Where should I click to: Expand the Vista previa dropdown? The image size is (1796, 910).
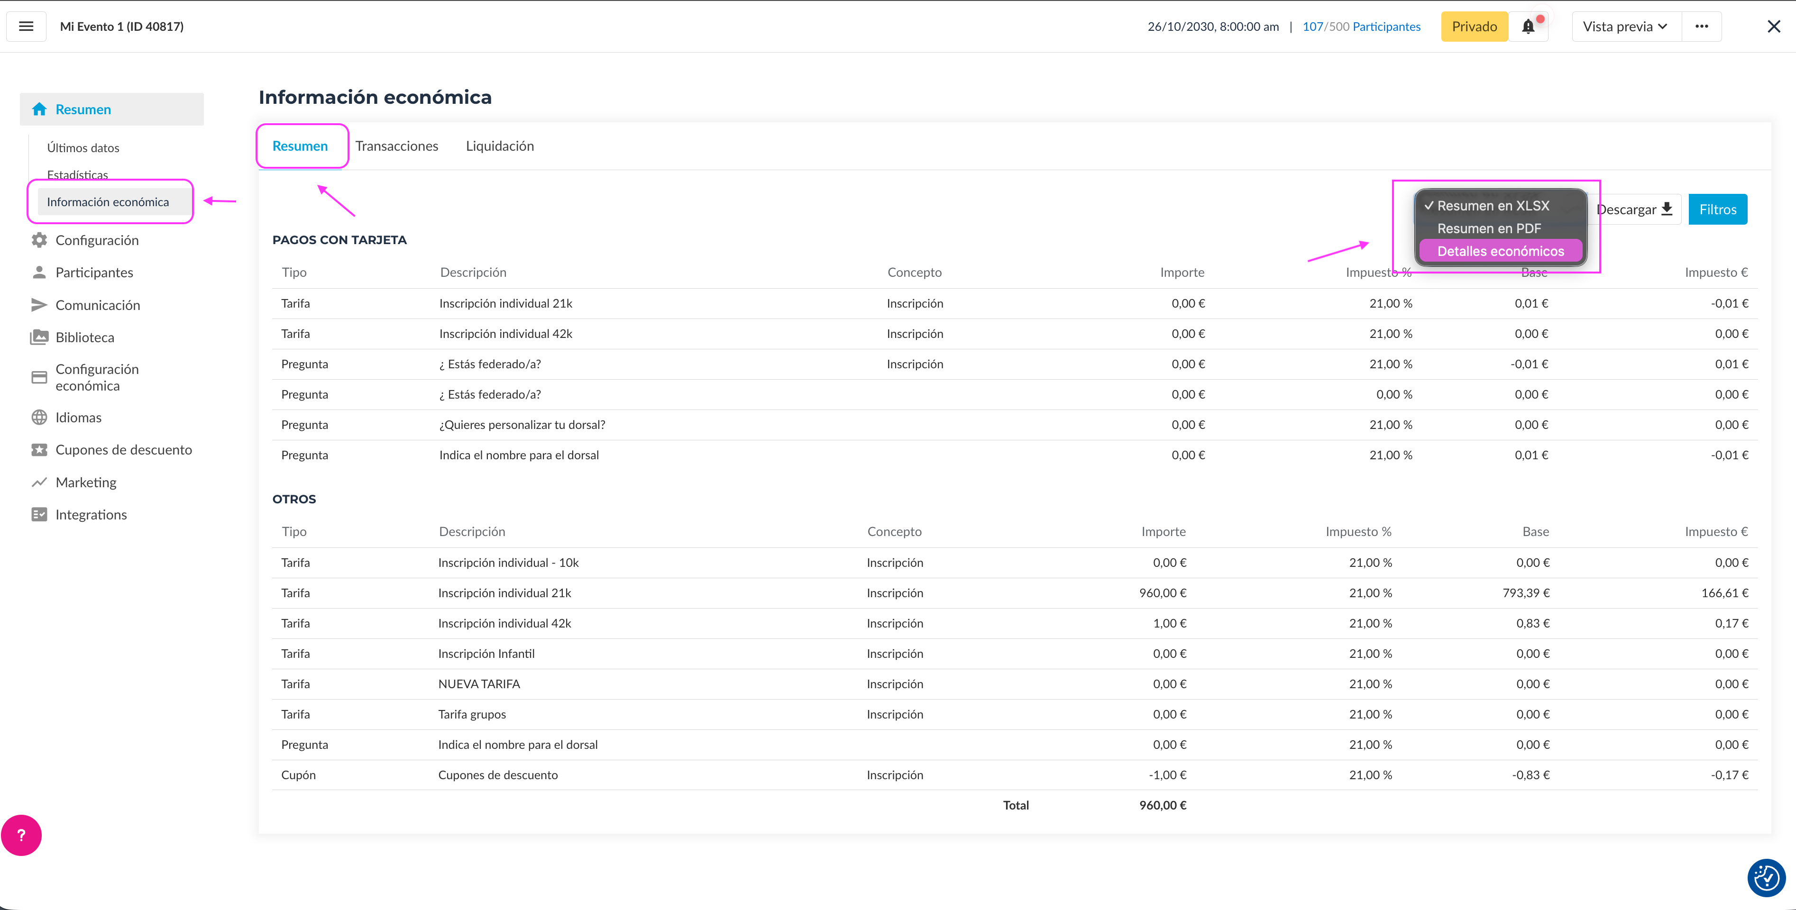[x=1625, y=27]
